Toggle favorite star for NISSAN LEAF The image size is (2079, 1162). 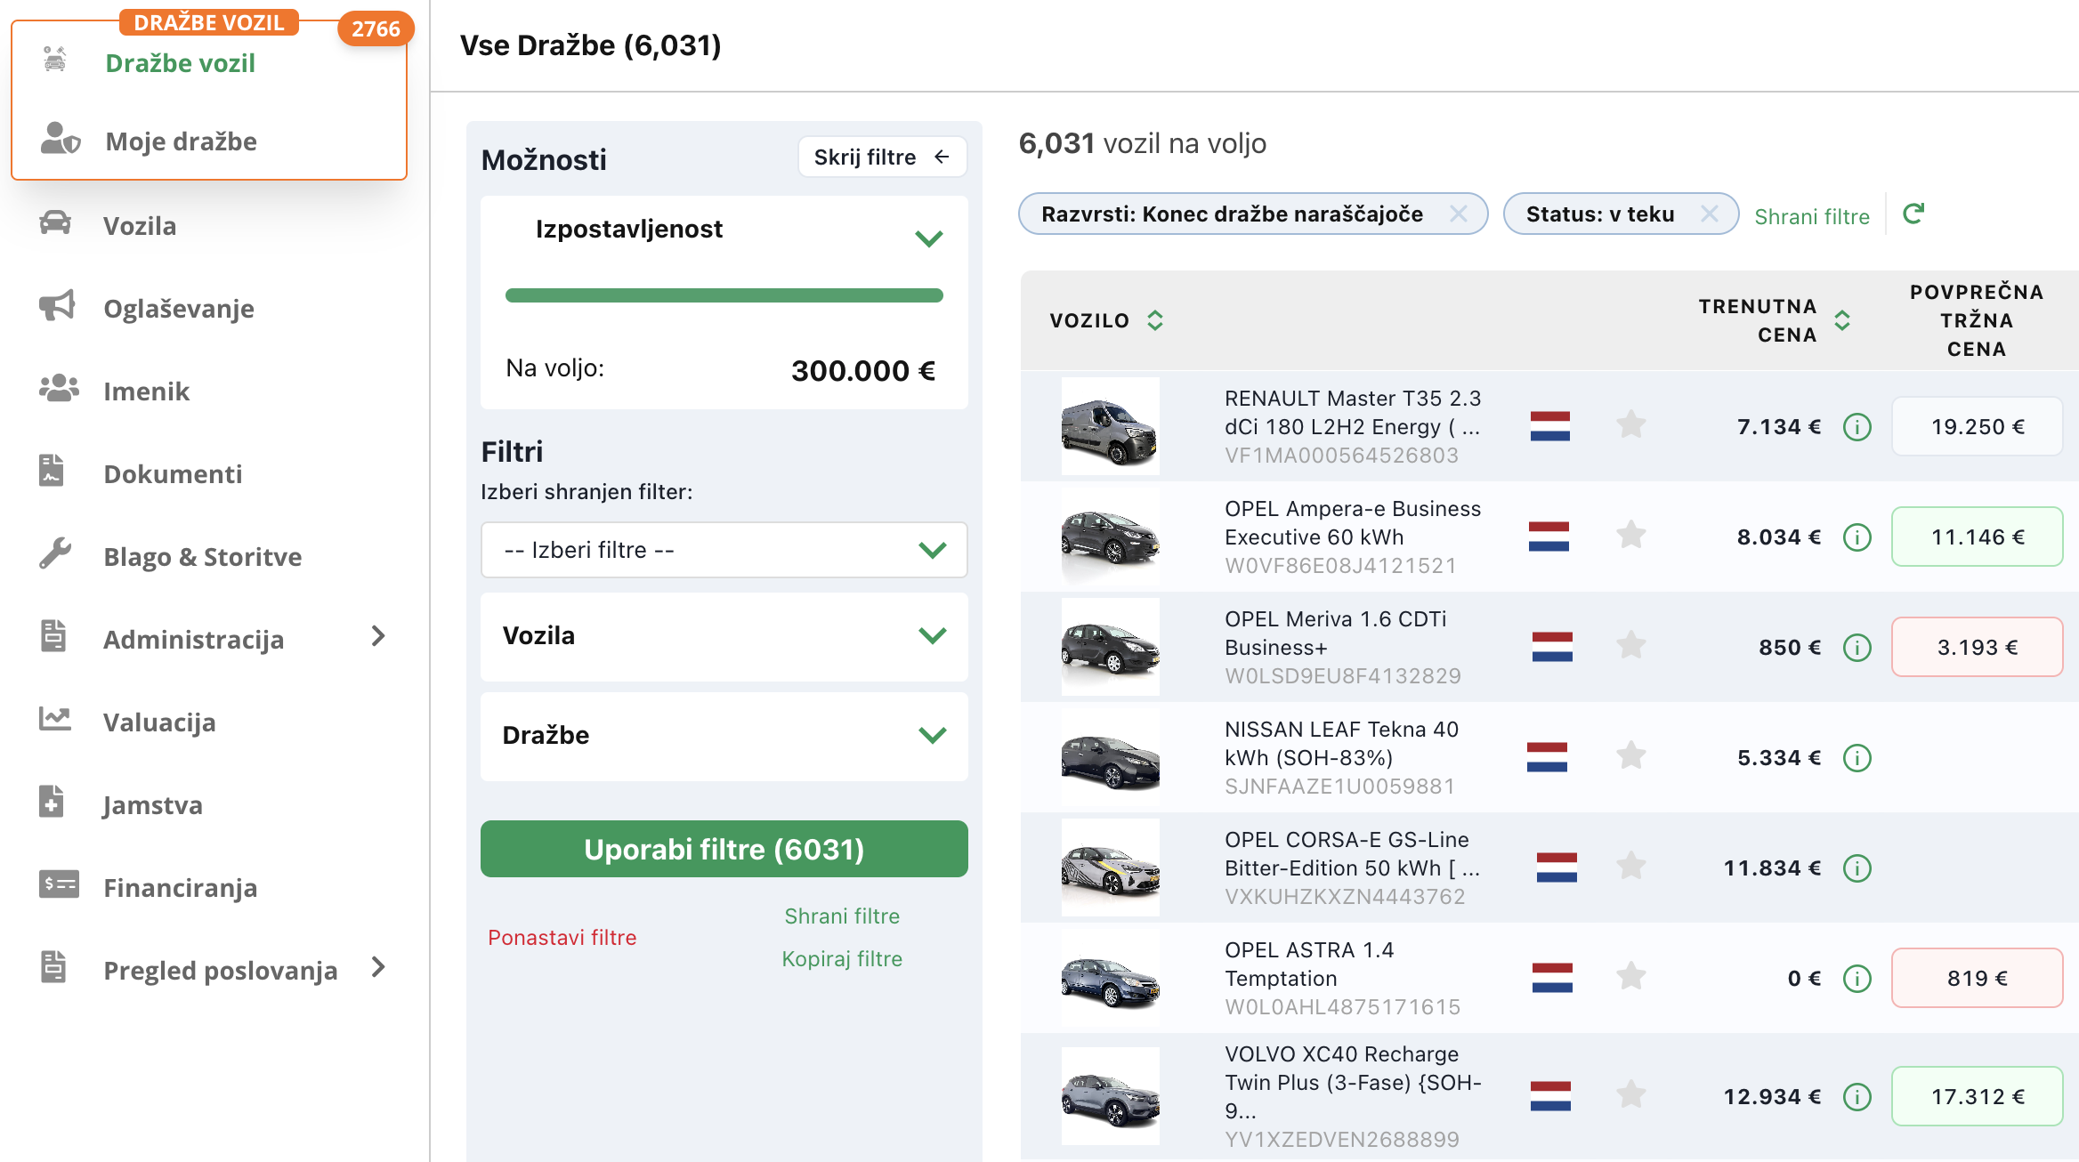[1630, 756]
